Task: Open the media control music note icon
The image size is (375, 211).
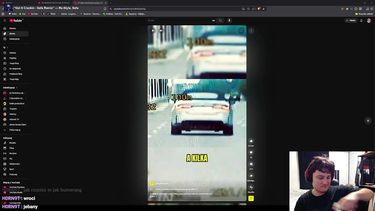Action: [x=367, y=9]
